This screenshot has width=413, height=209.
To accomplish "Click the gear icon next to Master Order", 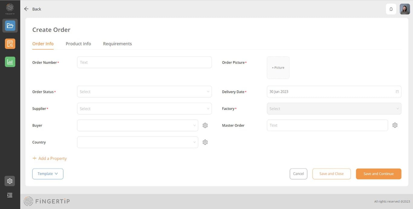I will (395, 125).
